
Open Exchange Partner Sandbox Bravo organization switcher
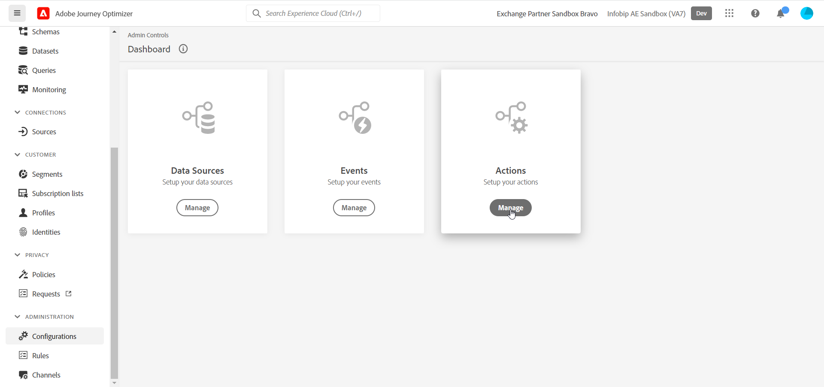(x=547, y=14)
